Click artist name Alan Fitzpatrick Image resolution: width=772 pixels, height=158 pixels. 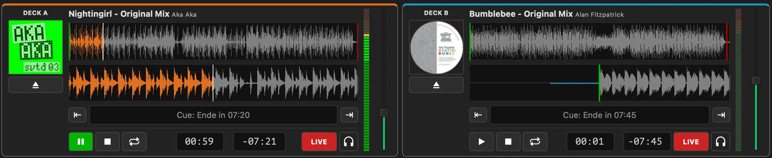tap(600, 15)
